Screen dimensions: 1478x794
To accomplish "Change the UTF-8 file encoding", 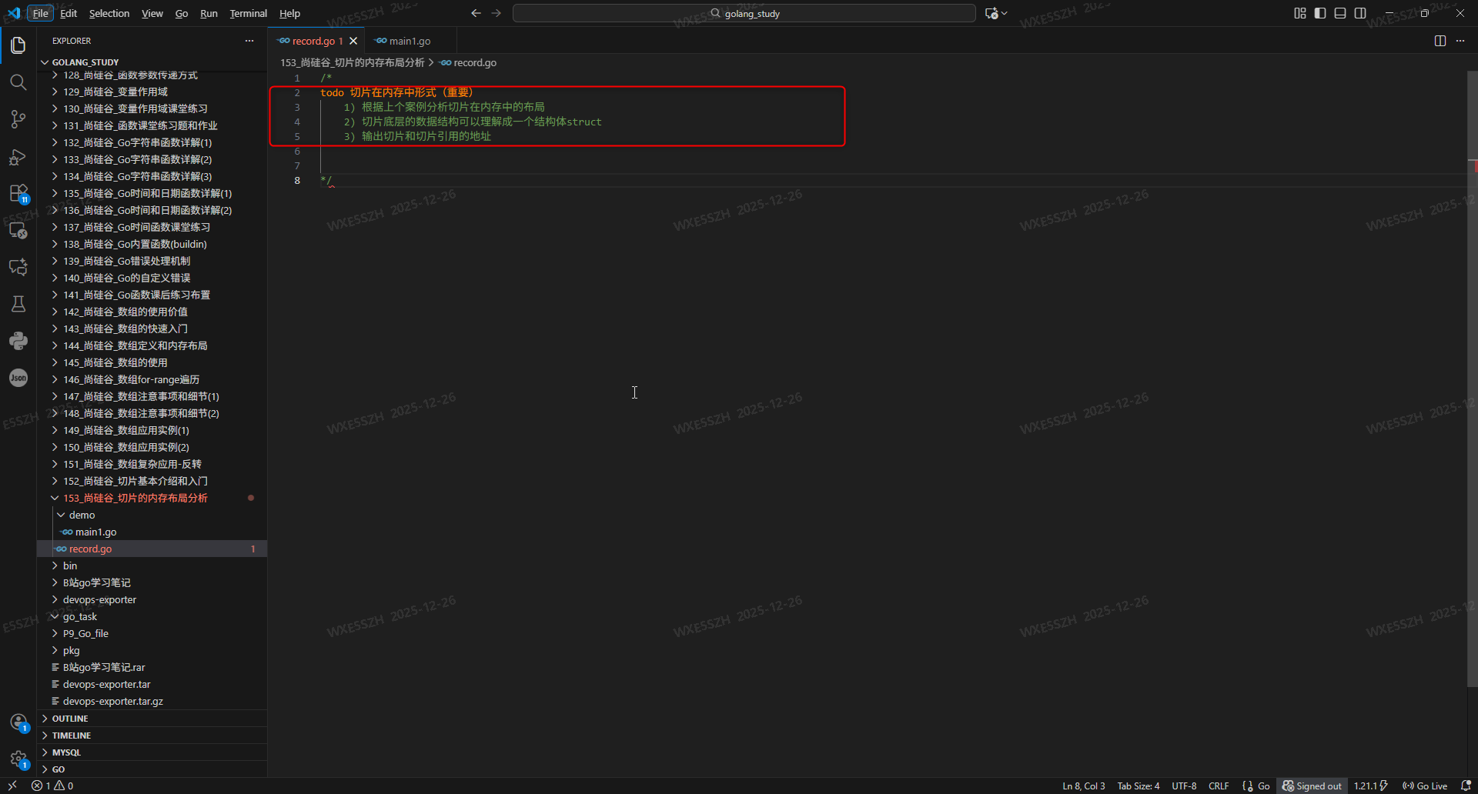I will (1184, 786).
